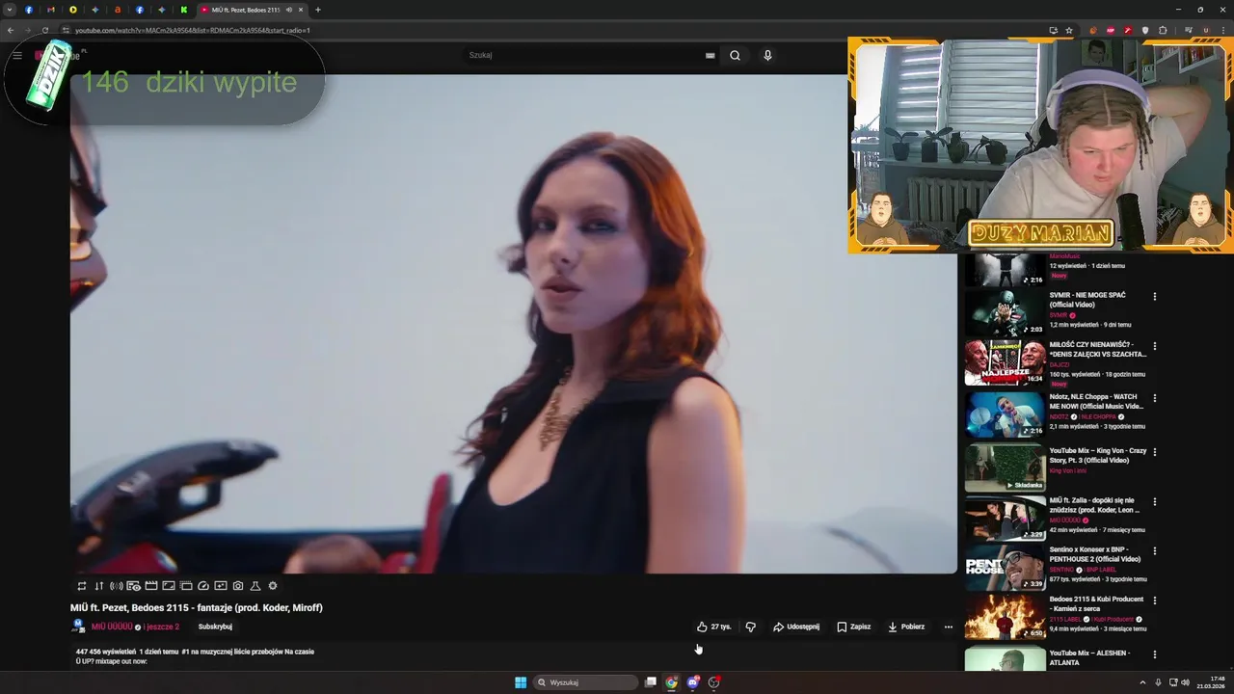Click the magnifier search button

(x=735, y=55)
